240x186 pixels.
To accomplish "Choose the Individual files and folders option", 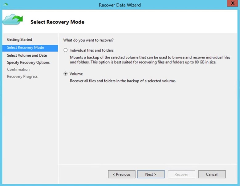I will (x=65, y=50).
